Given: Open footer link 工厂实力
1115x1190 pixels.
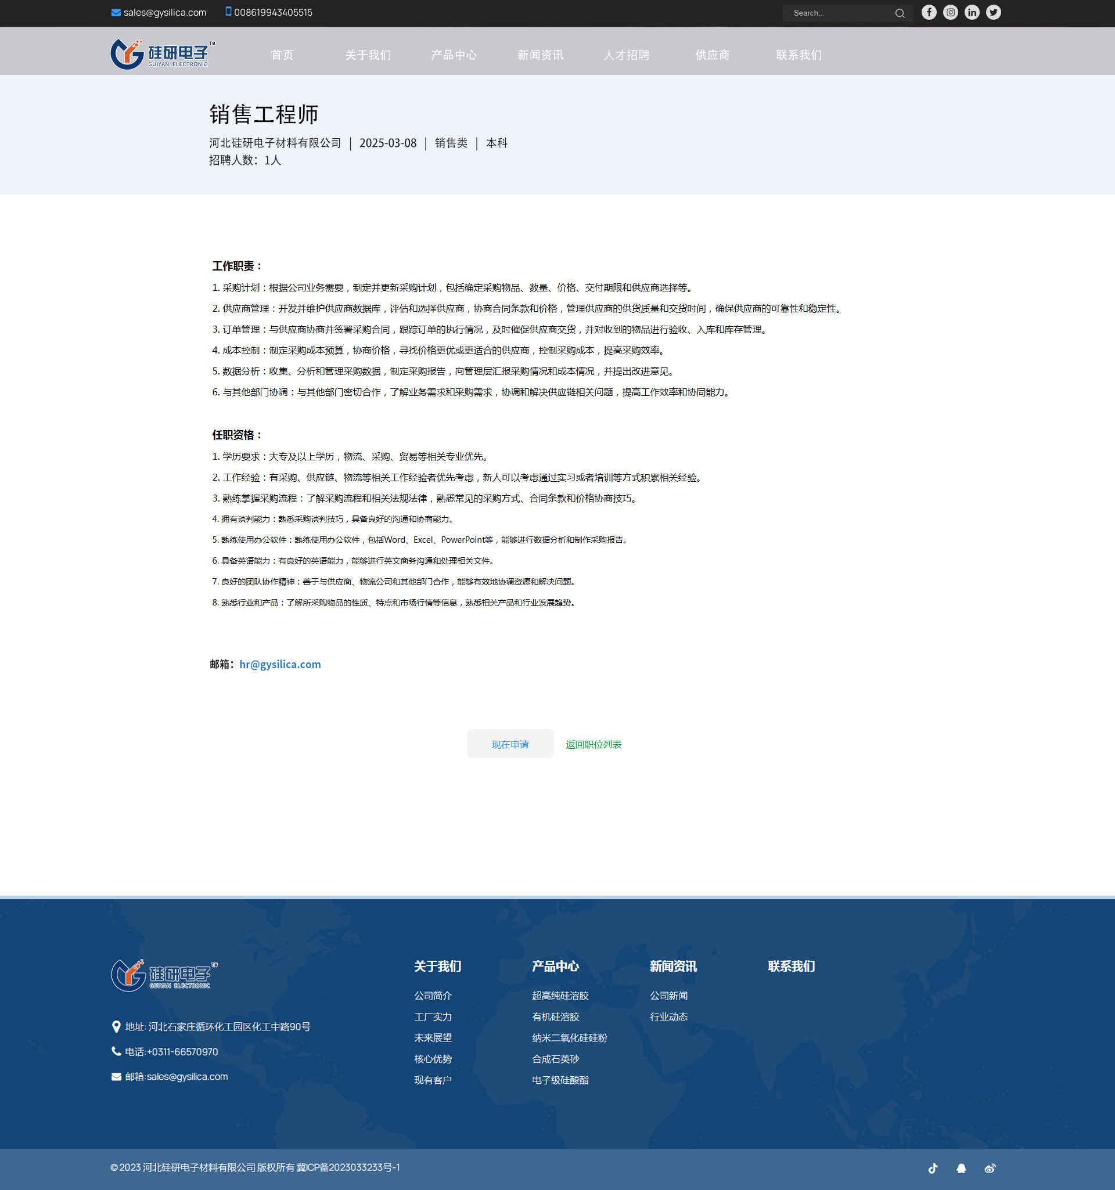Looking at the screenshot, I should tap(433, 1016).
